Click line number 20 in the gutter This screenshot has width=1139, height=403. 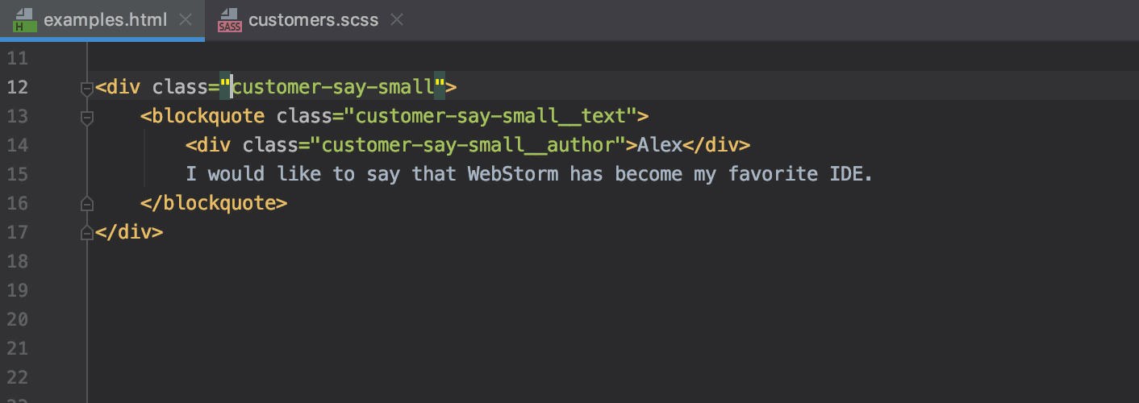[x=18, y=319]
